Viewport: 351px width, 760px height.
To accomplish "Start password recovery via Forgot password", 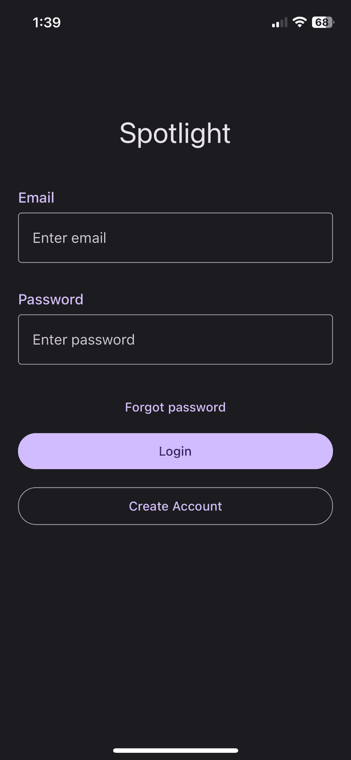I will (175, 407).
